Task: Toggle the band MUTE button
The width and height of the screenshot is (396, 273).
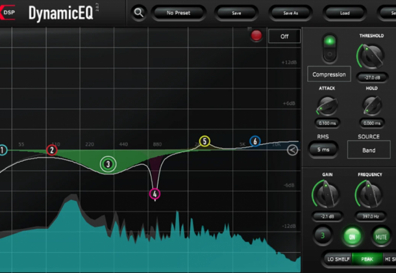Action: (381, 237)
